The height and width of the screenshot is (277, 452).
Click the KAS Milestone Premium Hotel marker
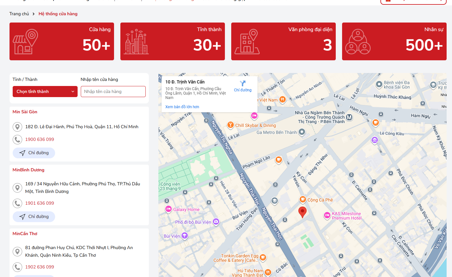coord(327,215)
